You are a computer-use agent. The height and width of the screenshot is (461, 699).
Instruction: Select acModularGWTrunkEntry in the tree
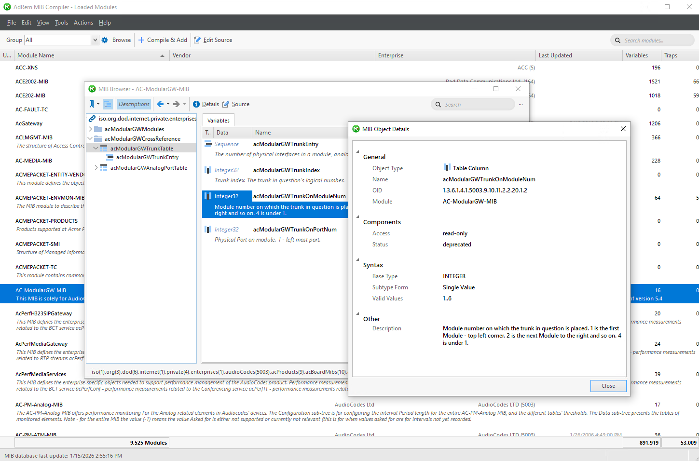click(x=147, y=157)
